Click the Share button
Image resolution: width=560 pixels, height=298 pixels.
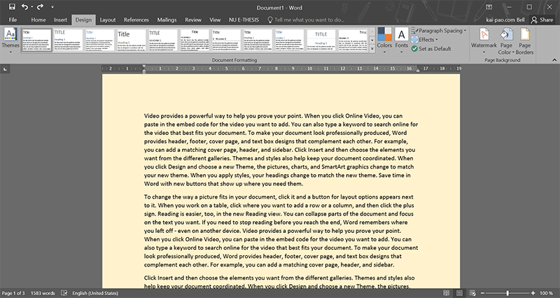pyautogui.click(x=542, y=20)
